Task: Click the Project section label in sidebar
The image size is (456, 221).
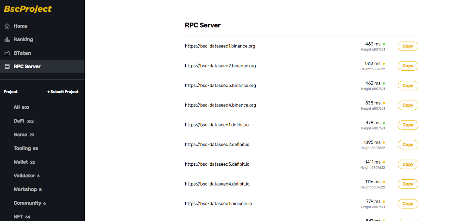Action: (x=11, y=92)
